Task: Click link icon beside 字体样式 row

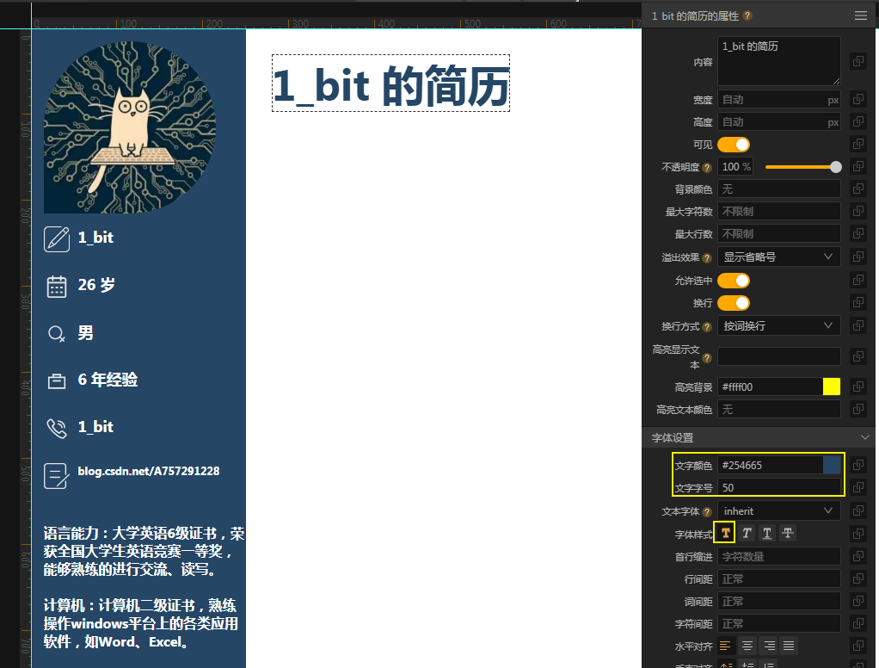Action: (x=857, y=534)
